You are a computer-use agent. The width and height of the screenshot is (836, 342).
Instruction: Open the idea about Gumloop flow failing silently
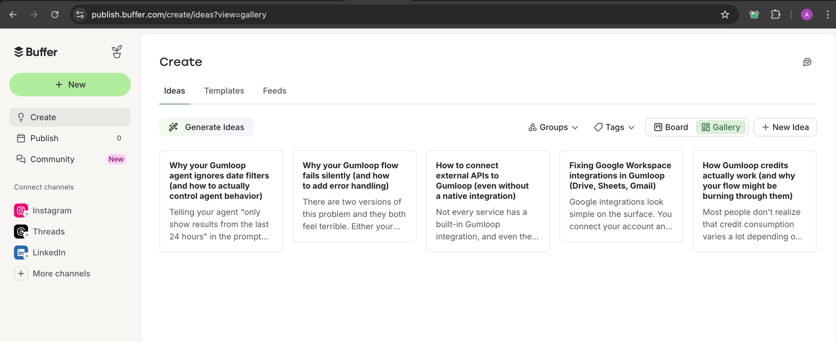[354, 196]
